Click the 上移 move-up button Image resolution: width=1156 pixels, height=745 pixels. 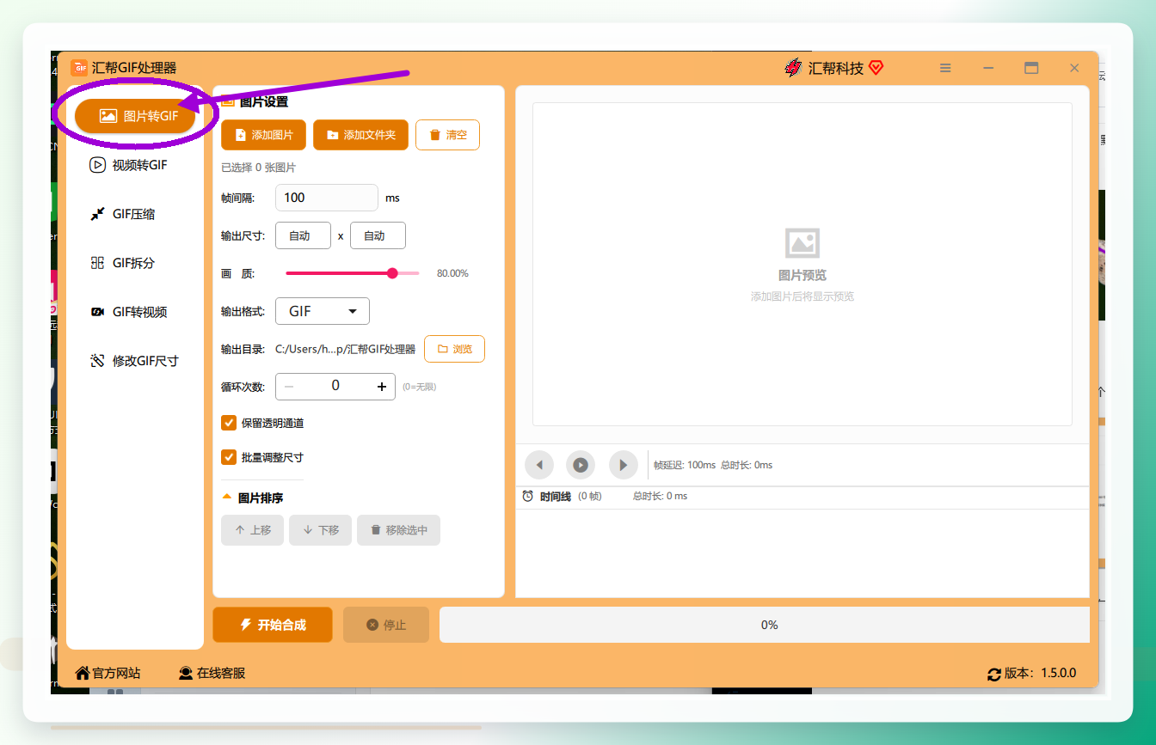[x=253, y=530]
